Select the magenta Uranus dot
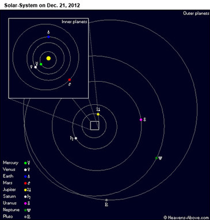The image size is (210, 220). tap(141, 120)
